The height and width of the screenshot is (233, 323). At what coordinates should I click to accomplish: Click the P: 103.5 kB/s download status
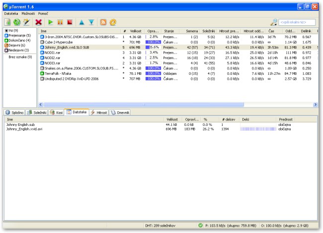(x=231, y=226)
